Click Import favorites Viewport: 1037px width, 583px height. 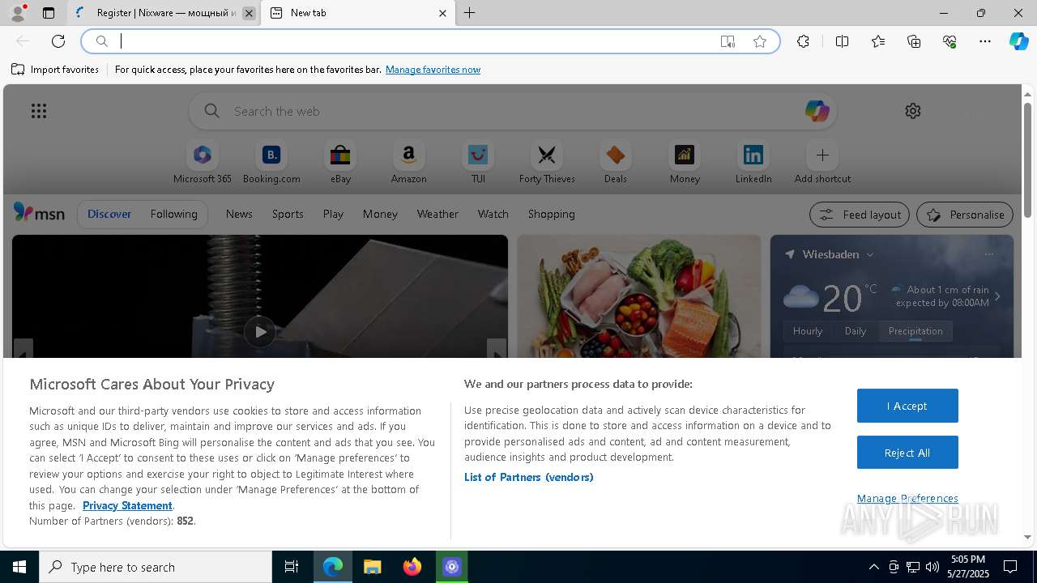point(55,70)
